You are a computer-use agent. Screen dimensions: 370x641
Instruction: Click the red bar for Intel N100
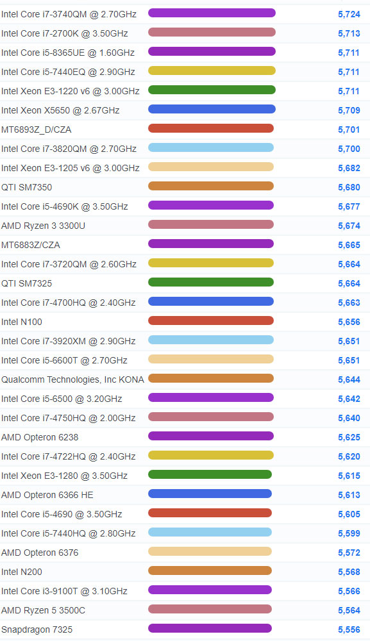click(211, 320)
